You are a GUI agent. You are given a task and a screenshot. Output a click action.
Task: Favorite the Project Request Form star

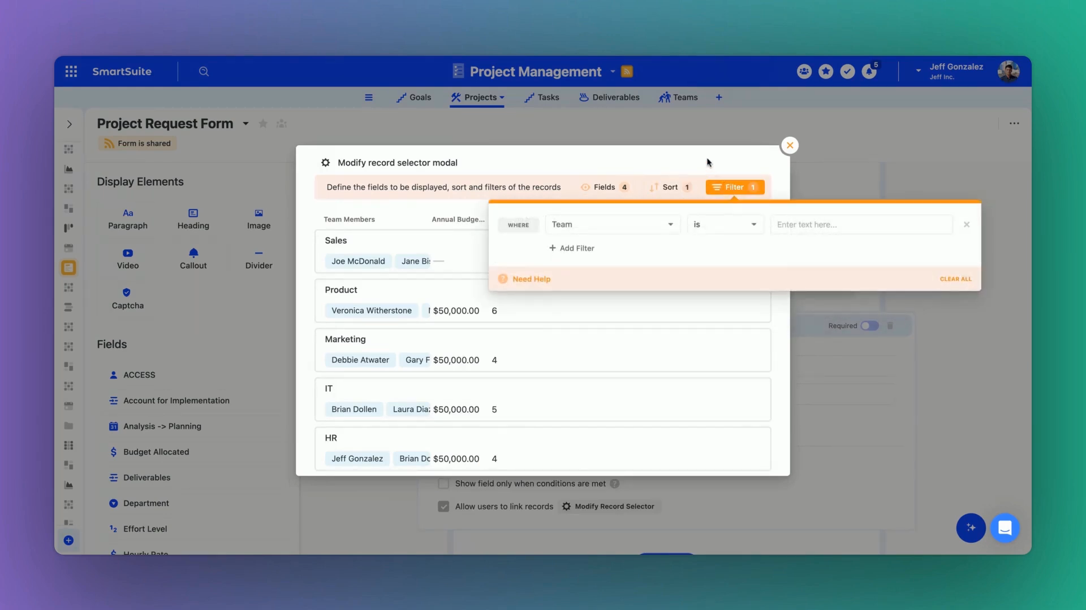tap(263, 124)
